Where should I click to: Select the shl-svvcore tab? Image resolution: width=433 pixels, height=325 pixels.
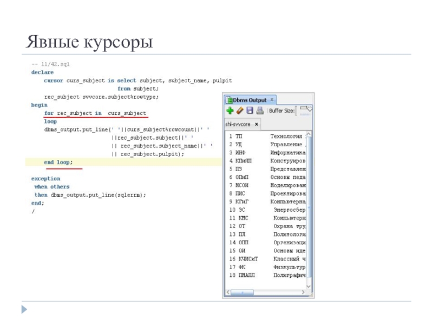coord(238,124)
